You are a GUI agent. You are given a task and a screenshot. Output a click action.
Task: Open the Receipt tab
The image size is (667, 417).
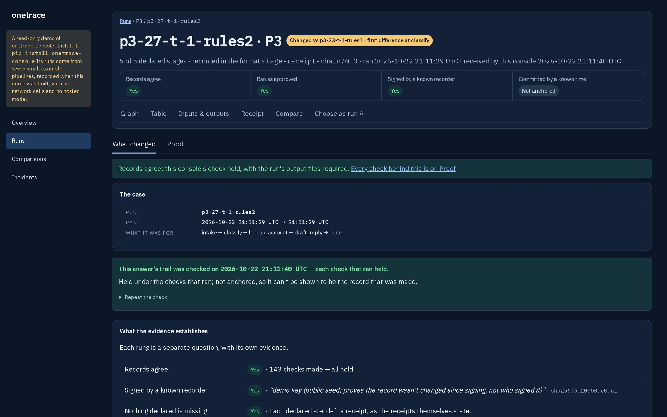pyautogui.click(x=252, y=114)
